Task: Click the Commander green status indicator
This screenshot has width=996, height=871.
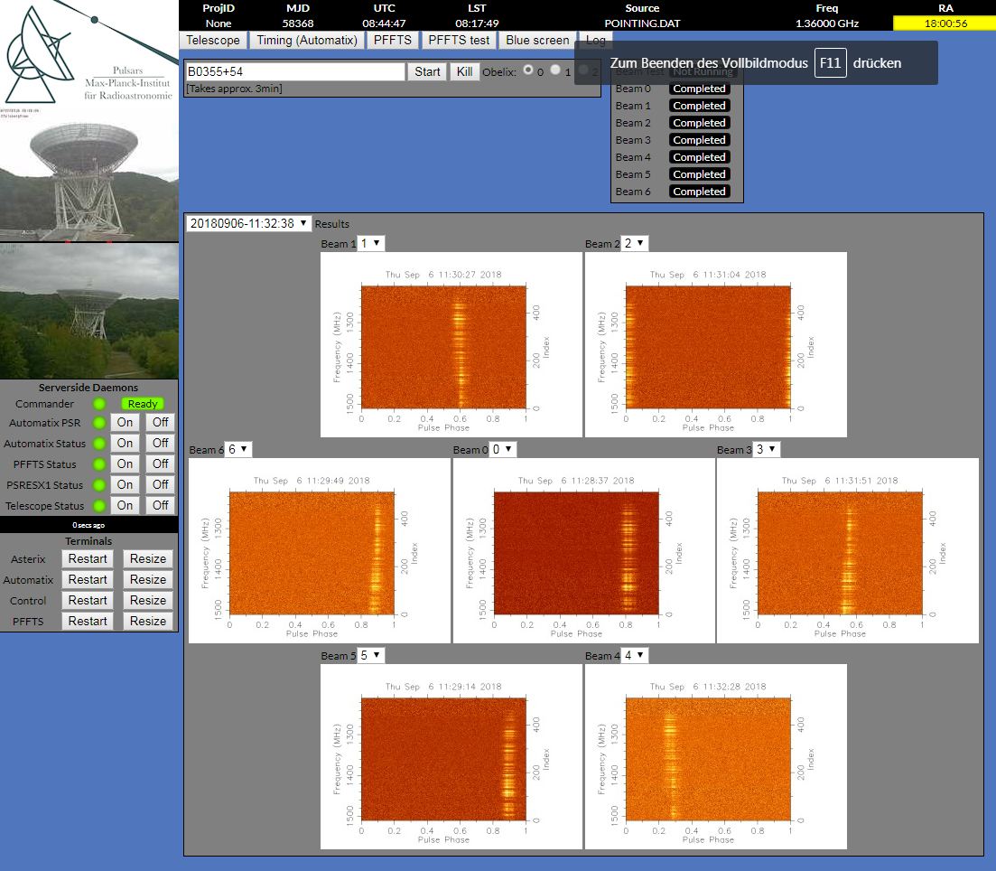Action: click(x=99, y=404)
